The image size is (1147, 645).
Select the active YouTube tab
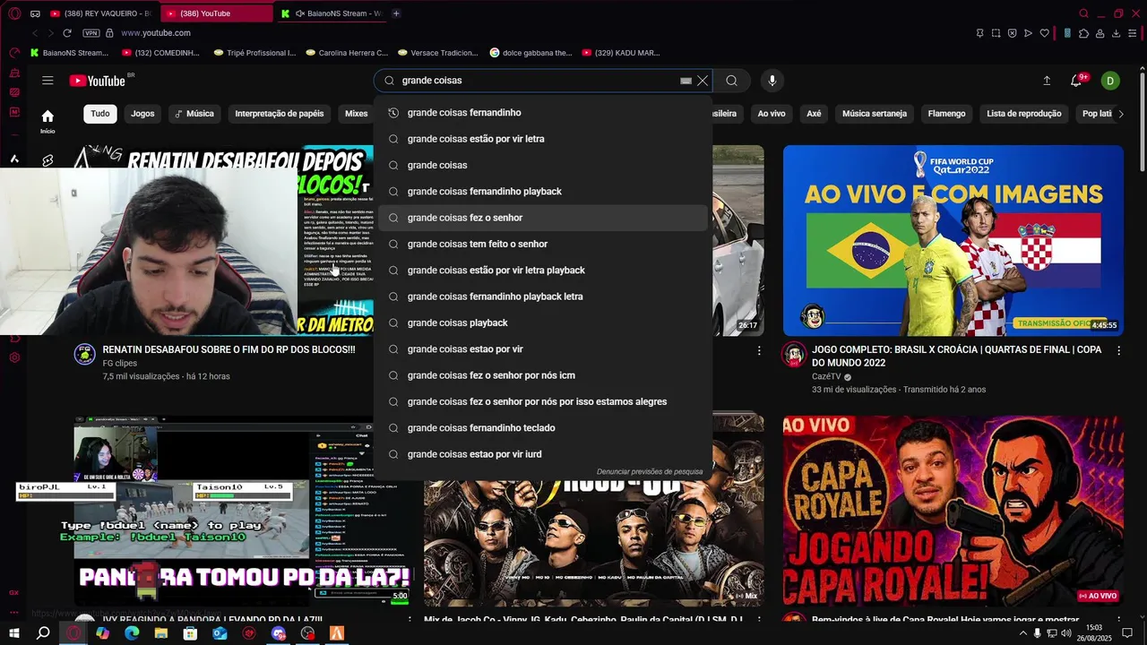coord(218,13)
